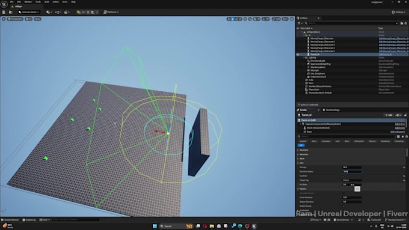Click the Outliner search field
Image resolution: width=409 pixels, height=230 pixels.
coord(352,23)
